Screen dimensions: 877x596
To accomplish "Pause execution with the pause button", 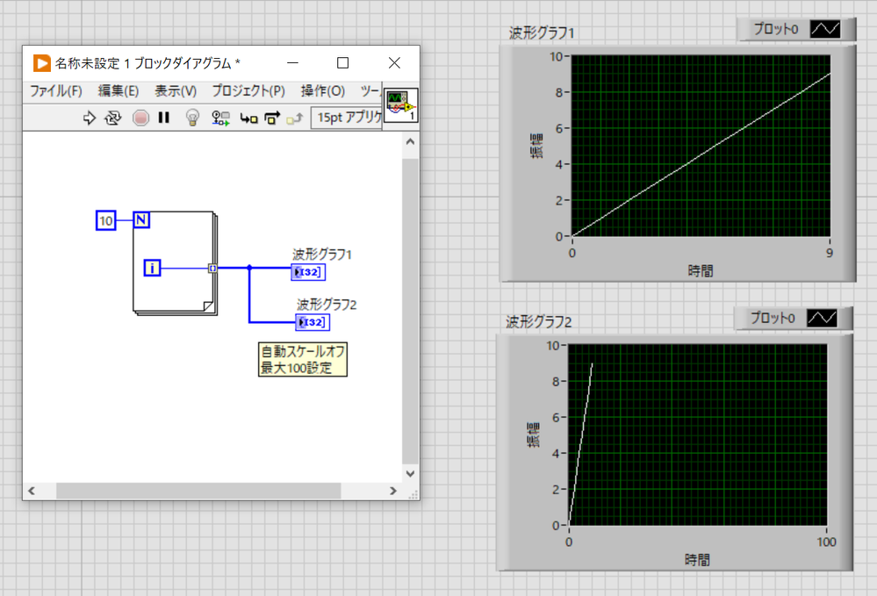I will coord(164,118).
